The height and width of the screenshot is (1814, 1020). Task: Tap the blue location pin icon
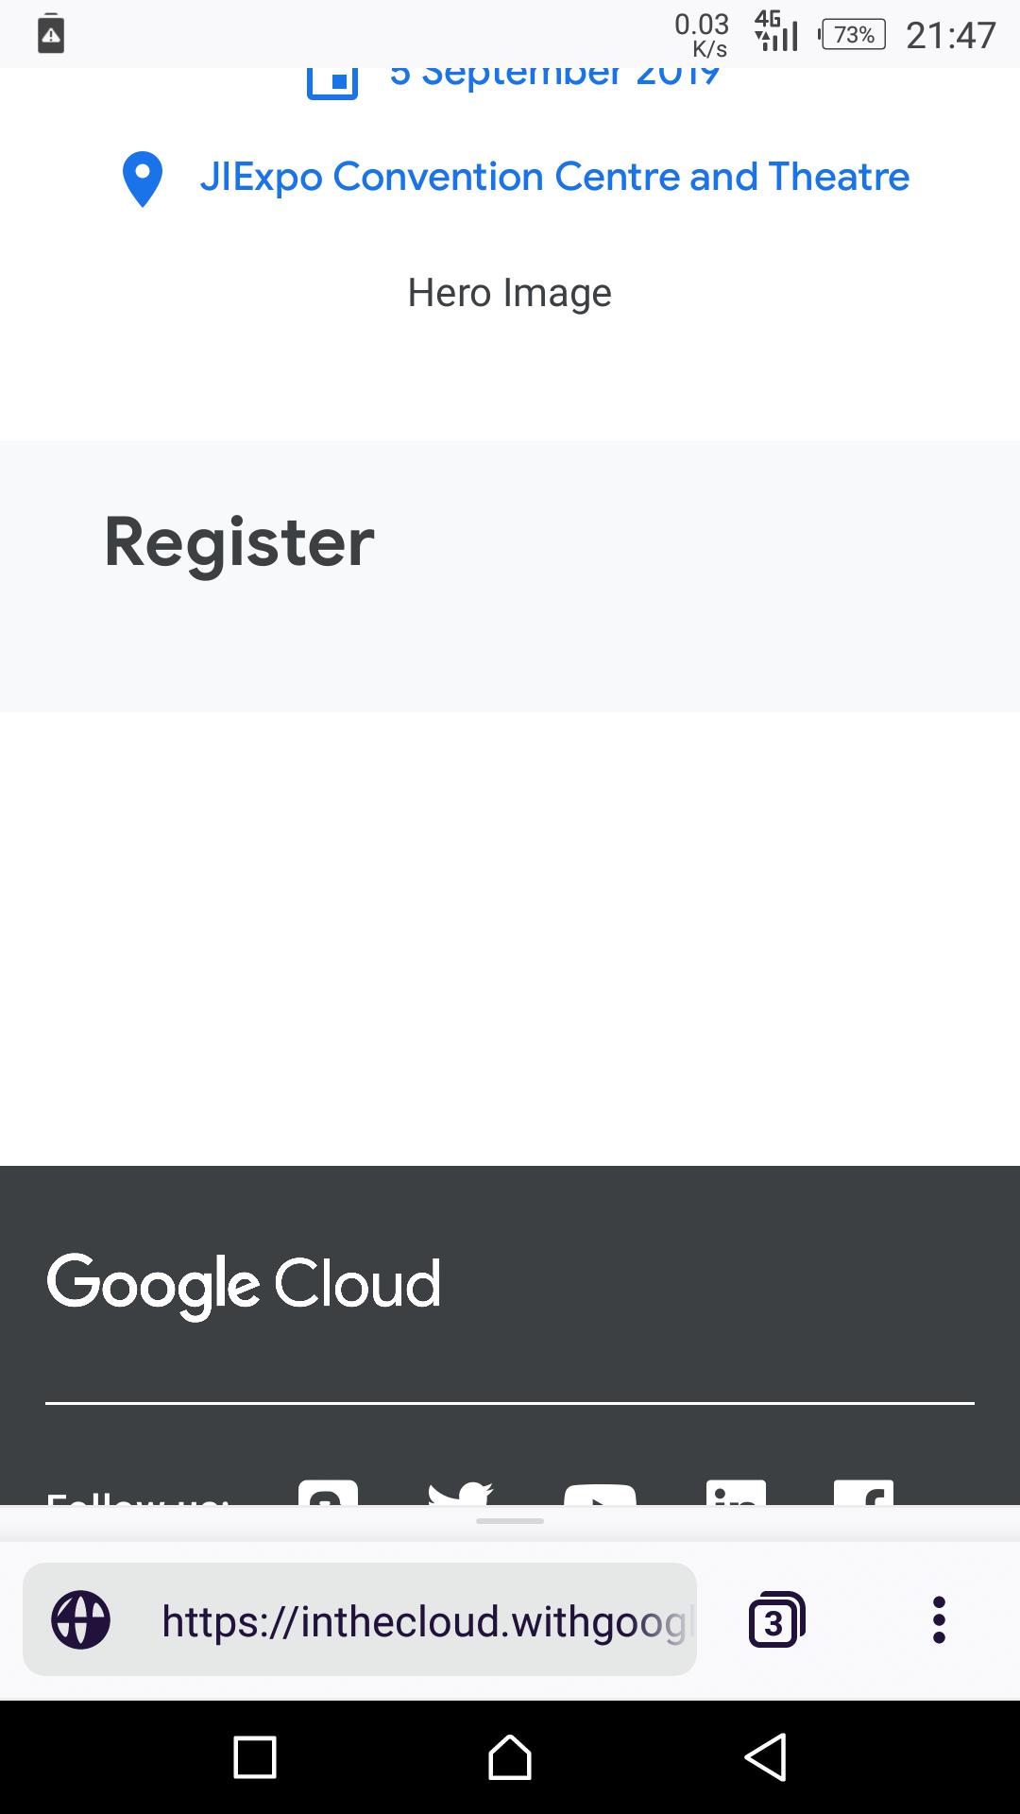pyautogui.click(x=144, y=178)
